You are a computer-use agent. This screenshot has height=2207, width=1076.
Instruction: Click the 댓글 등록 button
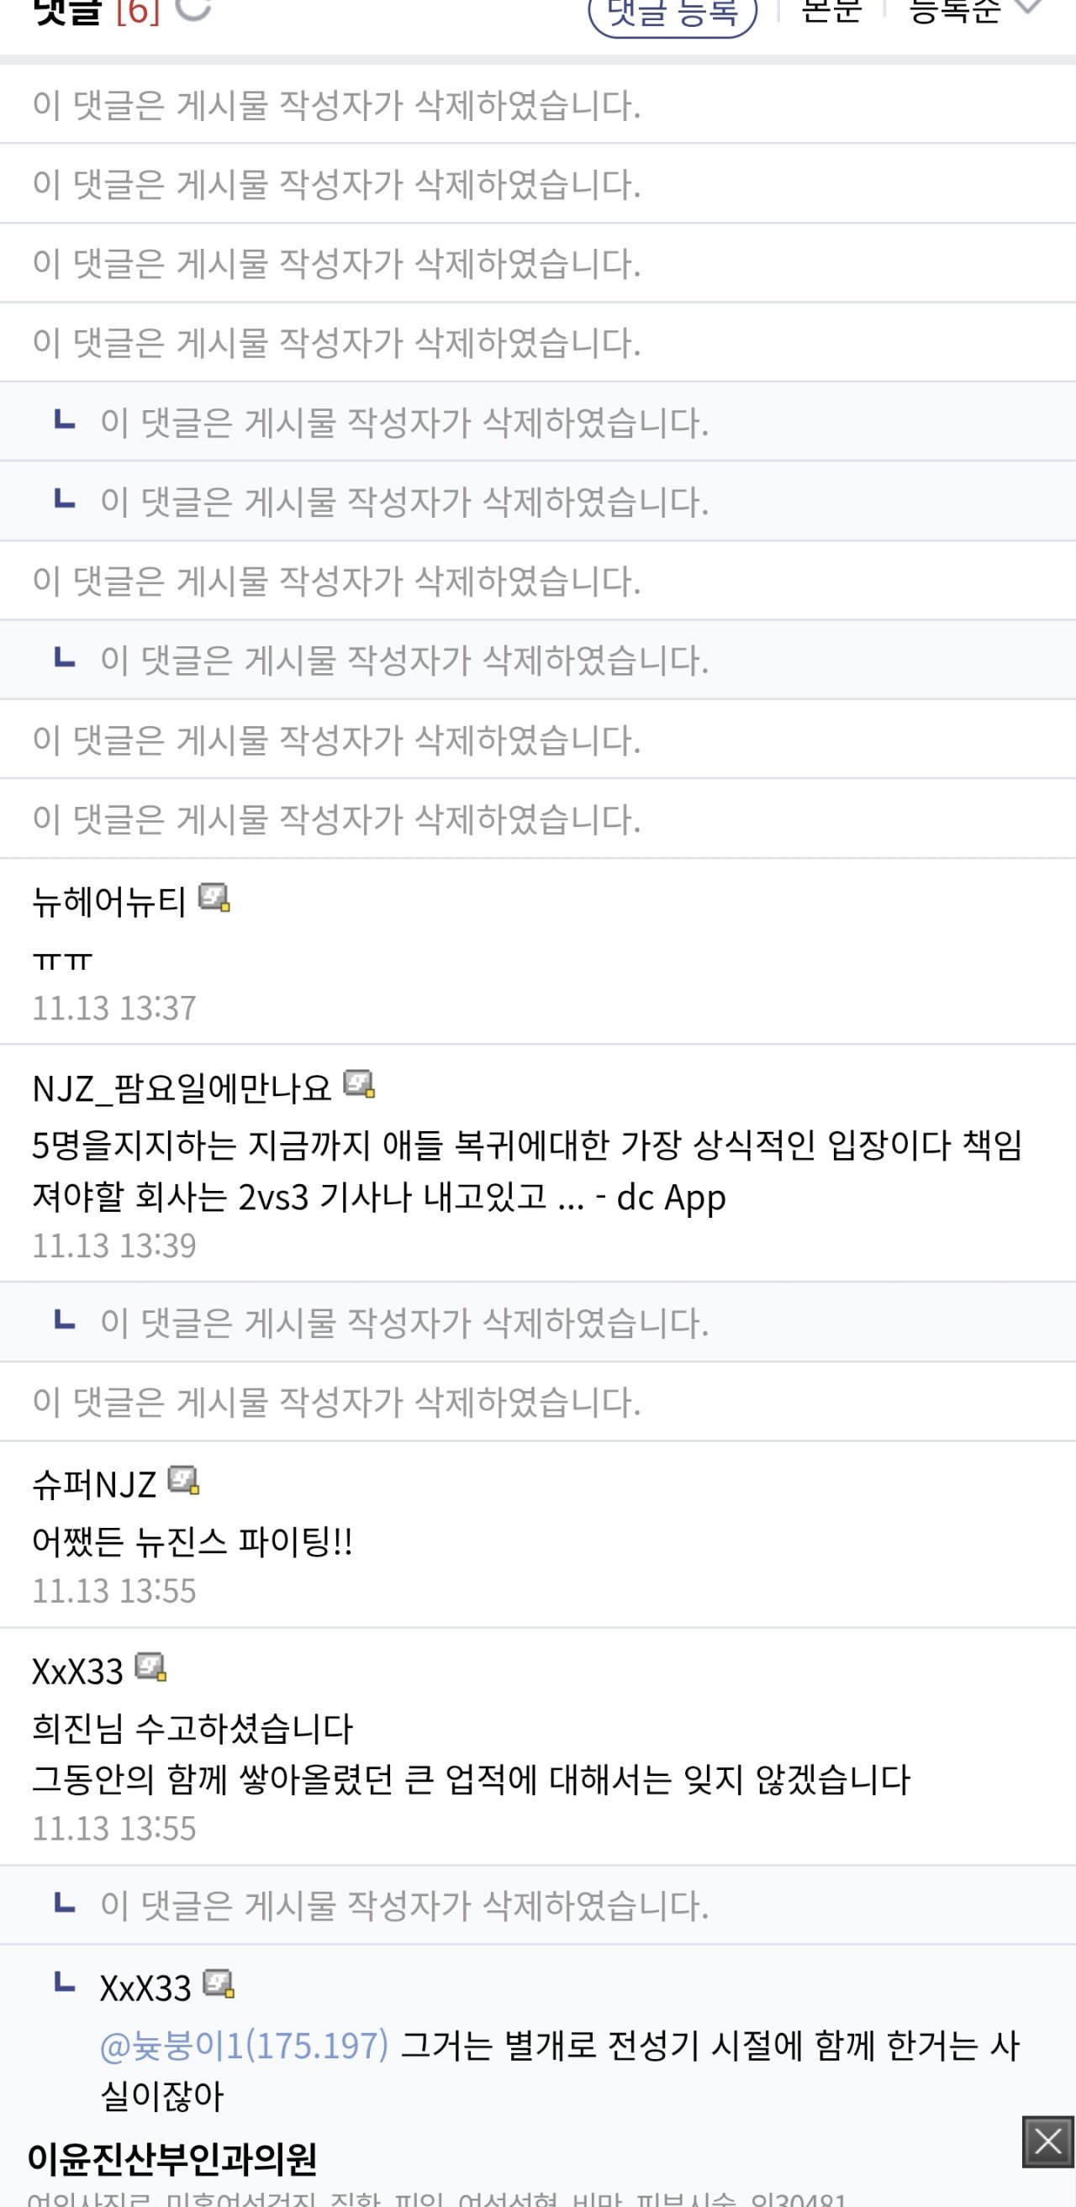coord(672,13)
